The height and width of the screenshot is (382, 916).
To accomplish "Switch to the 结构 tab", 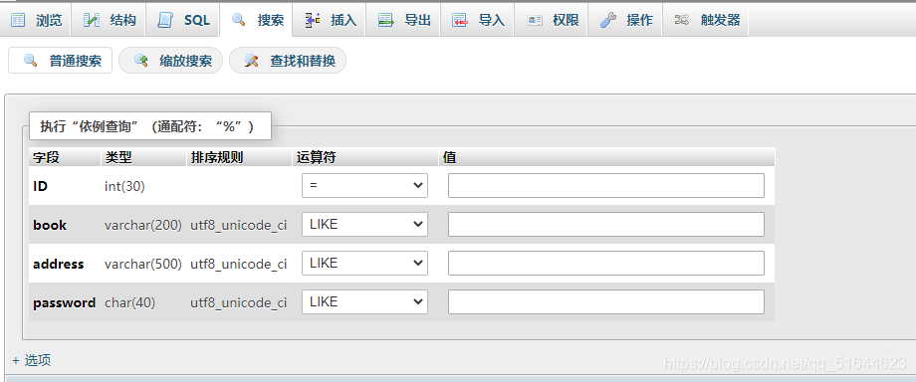I will [109, 21].
